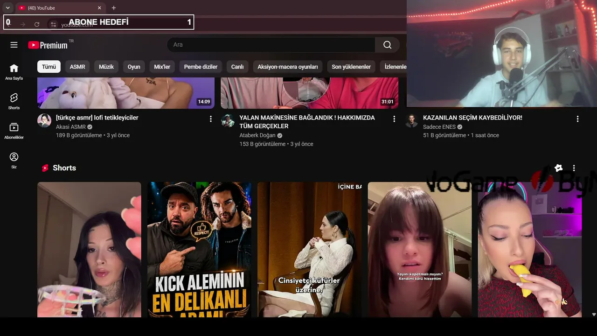
Task: Open the Yayını kapatmalı mıyım Short
Action: (419, 250)
